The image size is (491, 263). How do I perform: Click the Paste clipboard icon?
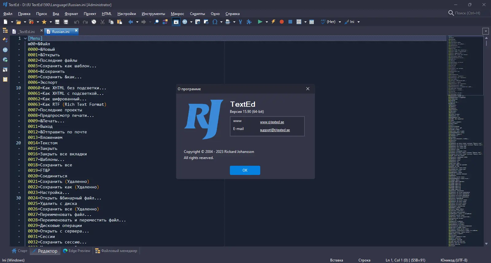pyautogui.click(x=120, y=22)
